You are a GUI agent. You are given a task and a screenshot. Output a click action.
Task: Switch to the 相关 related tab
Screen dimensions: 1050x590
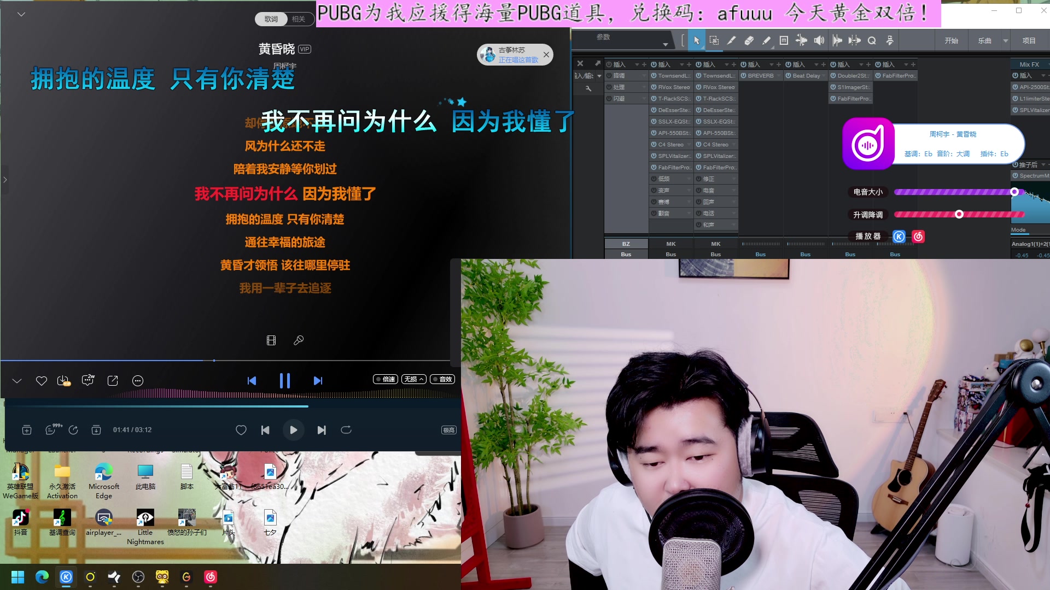pos(299,19)
